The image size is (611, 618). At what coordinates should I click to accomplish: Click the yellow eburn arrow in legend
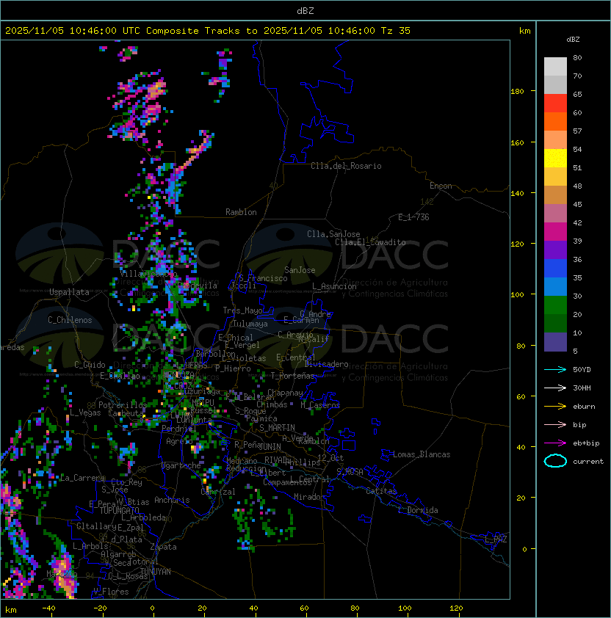pos(555,407)
